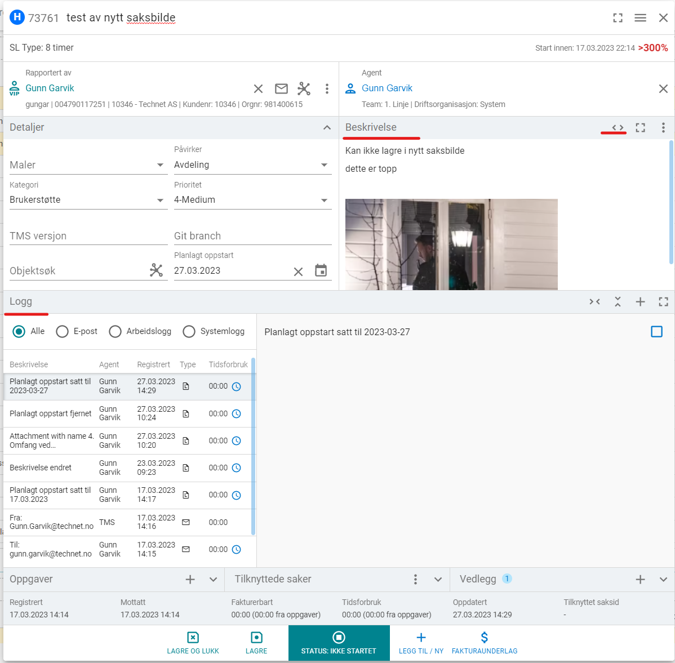Click the Lagre og lukk button
The width and height of the screenshot is (675, 663).
pyautogui.click(x=193, y=643)
